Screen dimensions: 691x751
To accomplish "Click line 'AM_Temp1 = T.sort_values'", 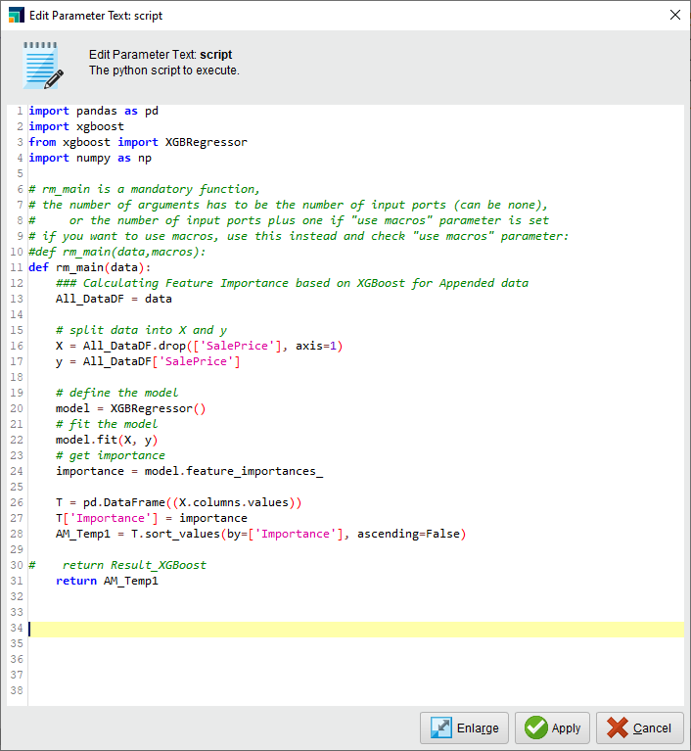I will point(261,534).
